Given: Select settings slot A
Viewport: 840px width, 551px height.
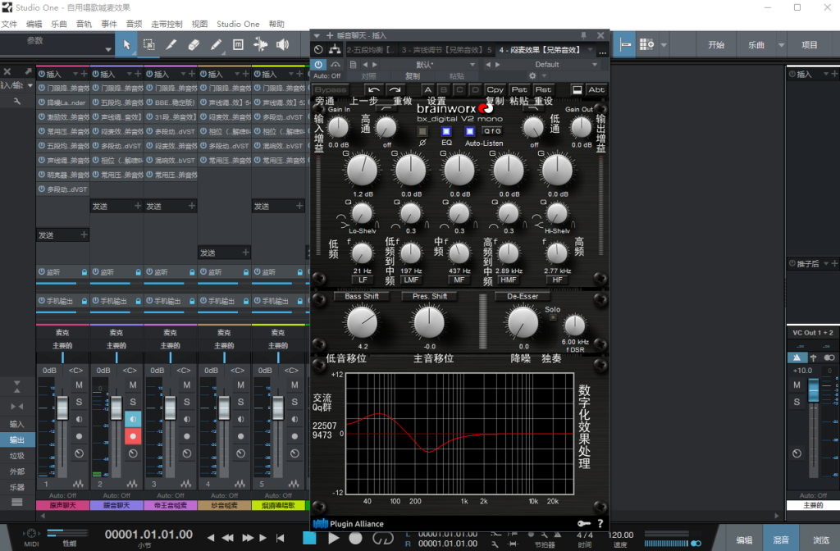Looking at the screenshot, I should pos(427,90).
